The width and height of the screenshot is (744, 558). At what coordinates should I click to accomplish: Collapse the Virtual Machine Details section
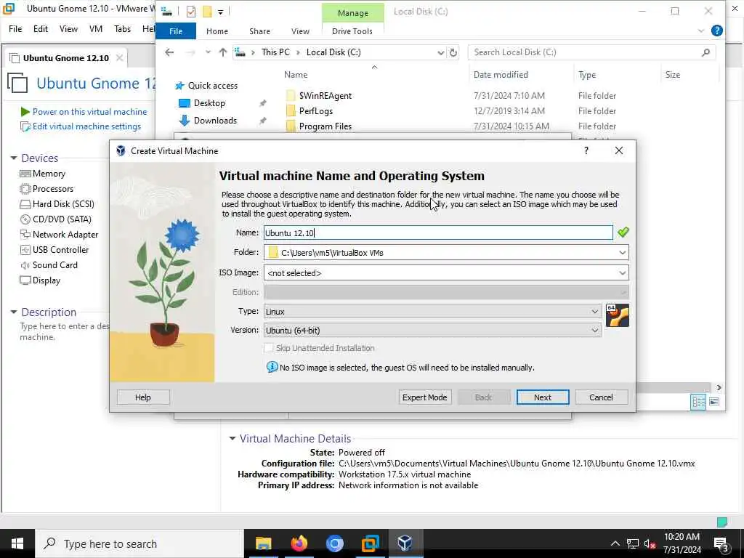232,438
